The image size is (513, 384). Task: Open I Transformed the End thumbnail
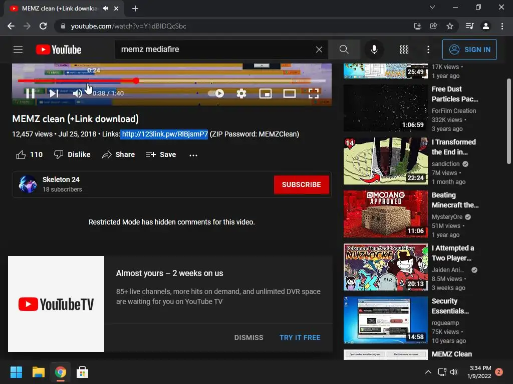[x=385, y=161]
